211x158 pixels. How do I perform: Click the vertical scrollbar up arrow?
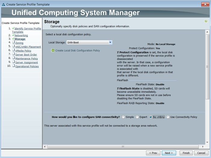pyautogui.click(x=207, y=32)
